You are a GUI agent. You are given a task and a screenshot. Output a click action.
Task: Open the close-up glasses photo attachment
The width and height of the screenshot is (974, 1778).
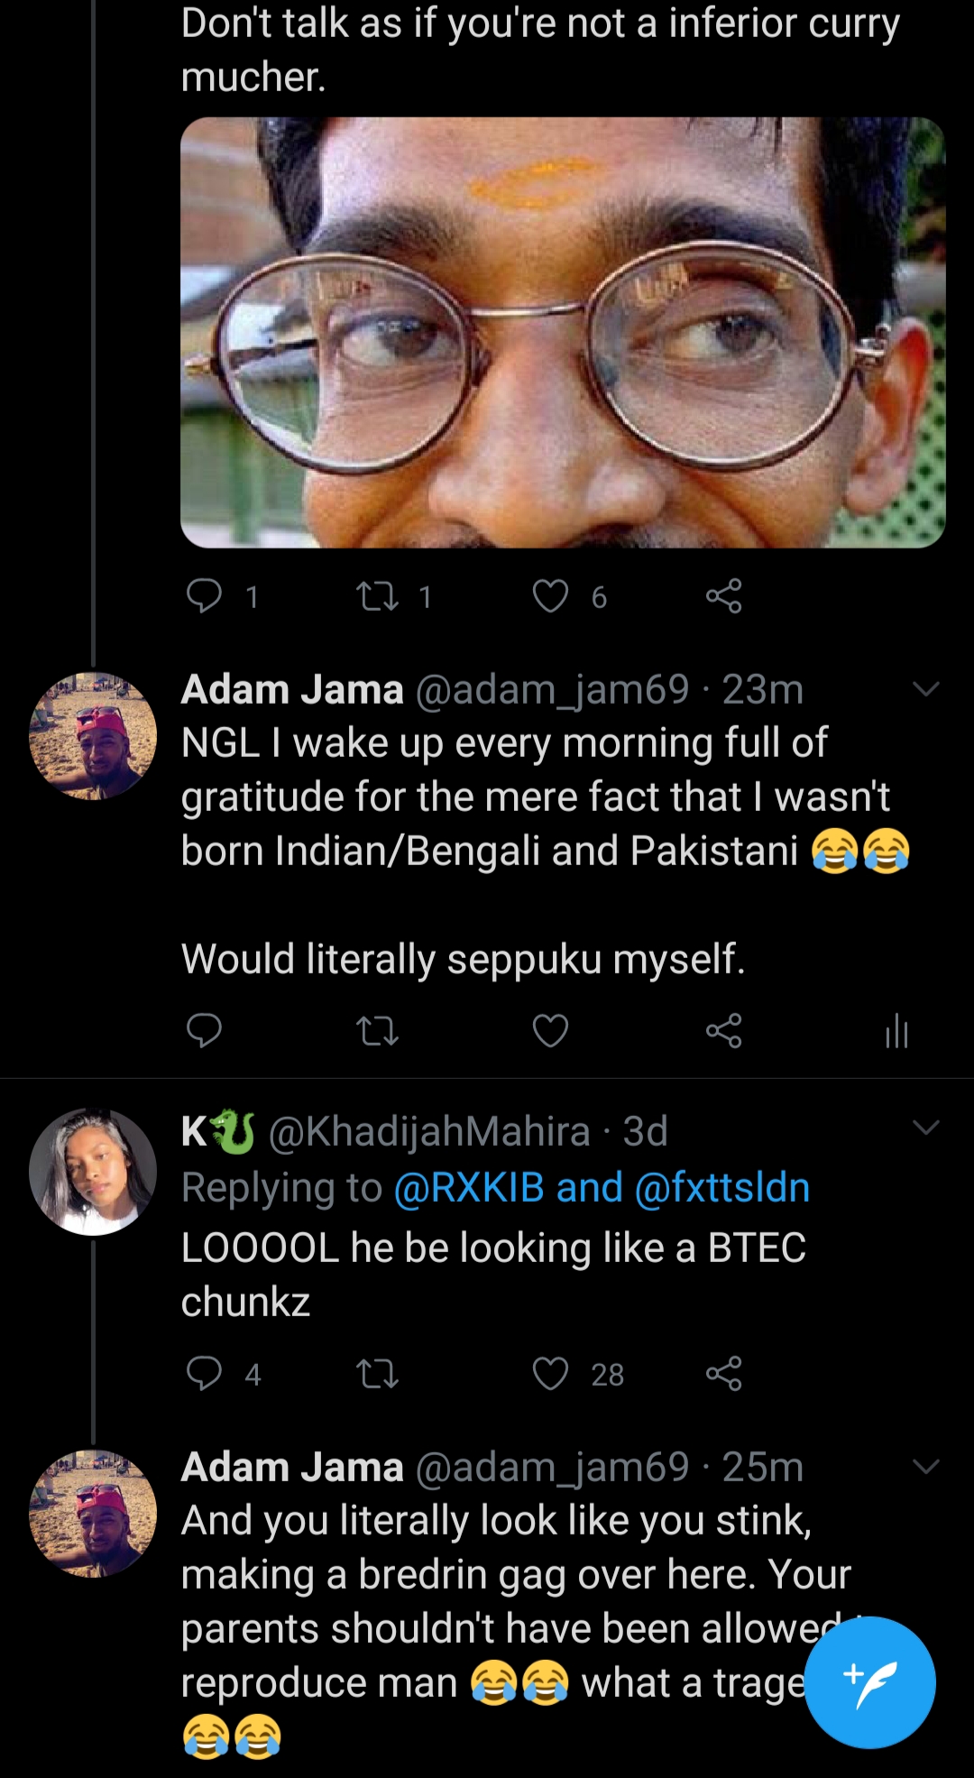point(563,332)
